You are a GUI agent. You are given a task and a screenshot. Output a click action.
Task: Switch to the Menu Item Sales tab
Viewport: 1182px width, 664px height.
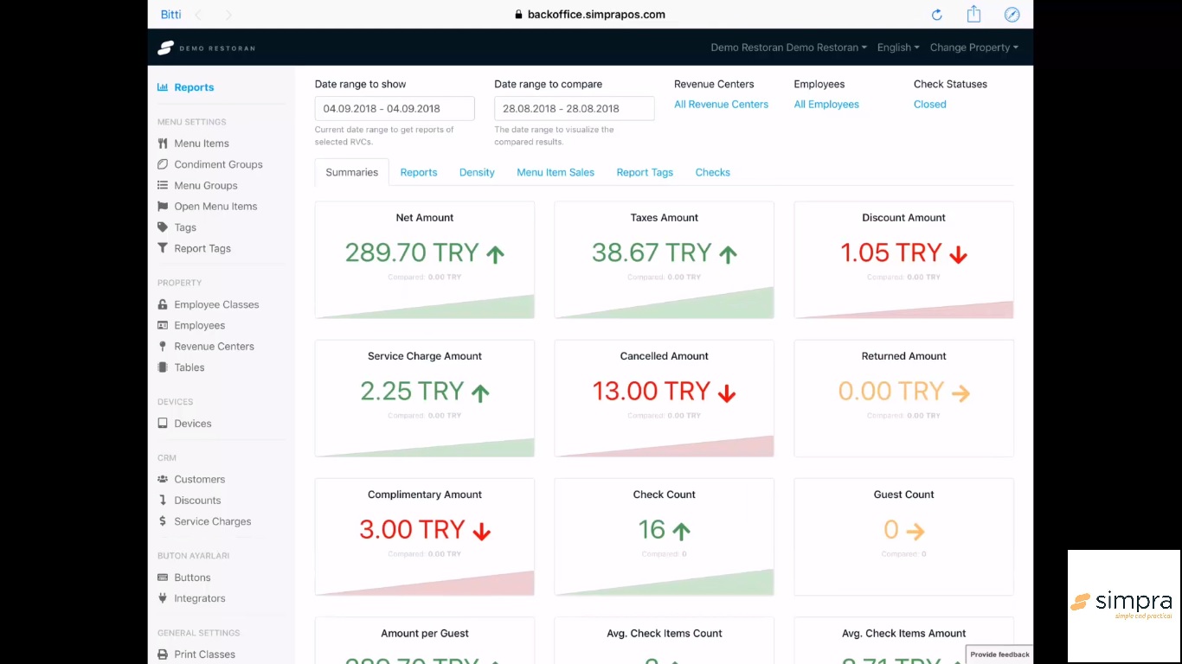[x=556, y=172]
